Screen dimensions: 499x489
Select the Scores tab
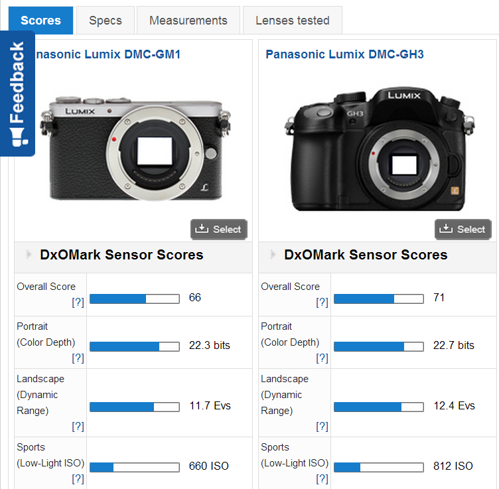(40, 21)
